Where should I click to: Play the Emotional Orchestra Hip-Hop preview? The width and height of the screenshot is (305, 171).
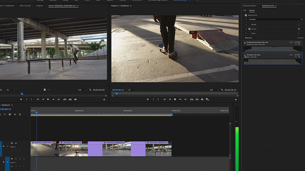click(245, 43)
